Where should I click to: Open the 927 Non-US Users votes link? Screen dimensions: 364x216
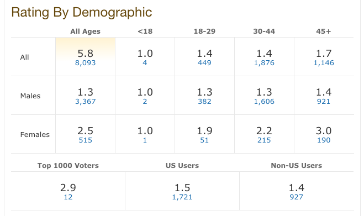click(297, 197)
